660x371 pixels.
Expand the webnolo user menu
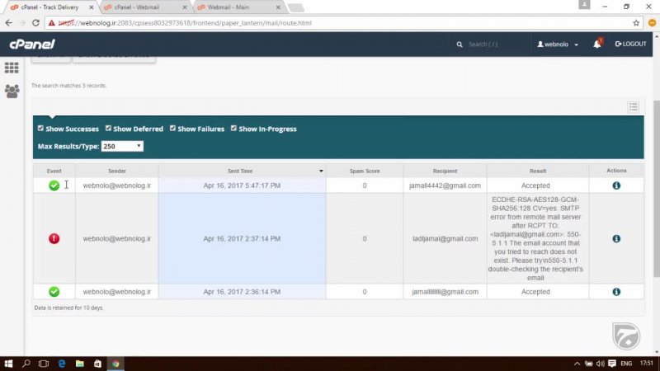pos(558,44)
